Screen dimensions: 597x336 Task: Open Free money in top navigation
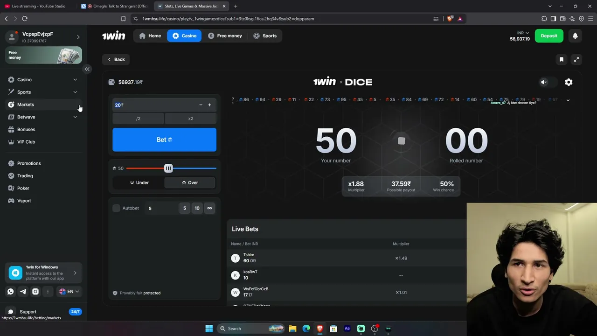click(x=225, y=36)
